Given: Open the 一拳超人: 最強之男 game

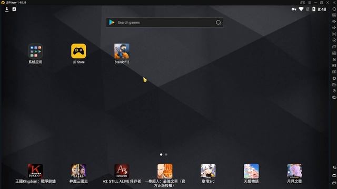Looking at the screenshot, I should click(x=165, y=171).
